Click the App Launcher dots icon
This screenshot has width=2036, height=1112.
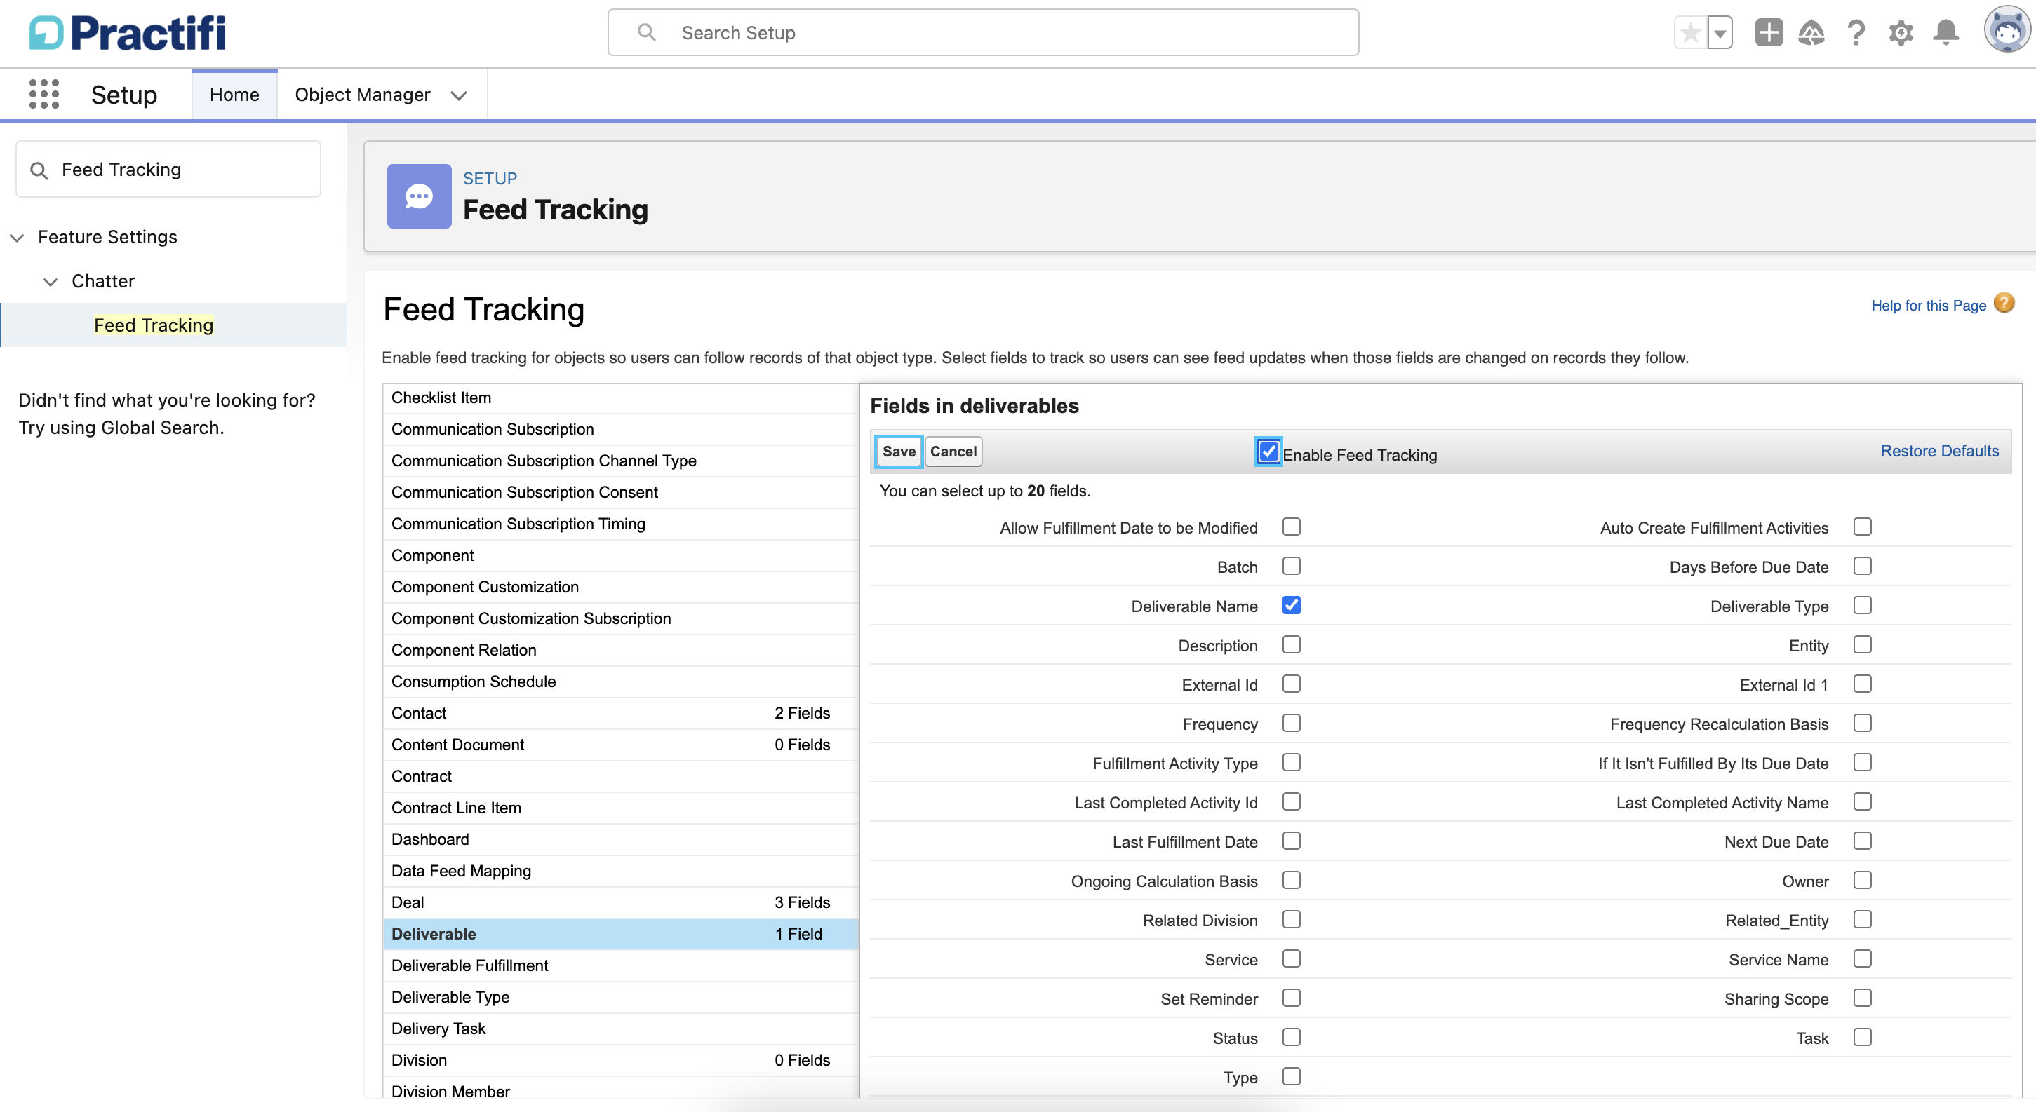[x=44, y=94]
